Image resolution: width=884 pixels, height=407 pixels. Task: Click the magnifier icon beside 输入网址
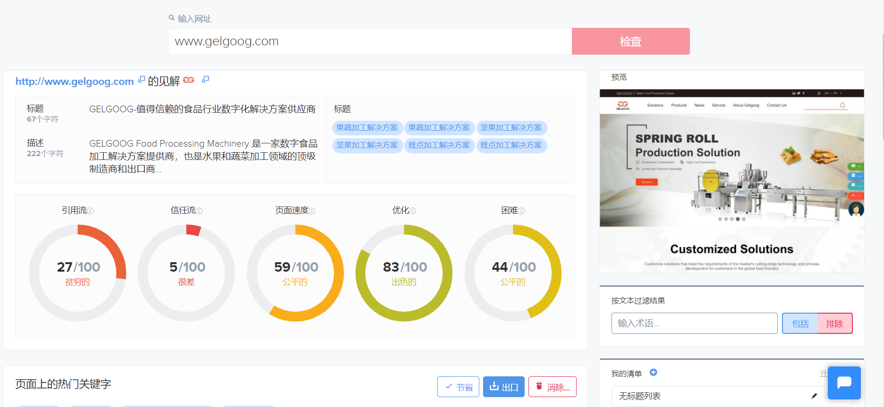(x=172, y=18)
